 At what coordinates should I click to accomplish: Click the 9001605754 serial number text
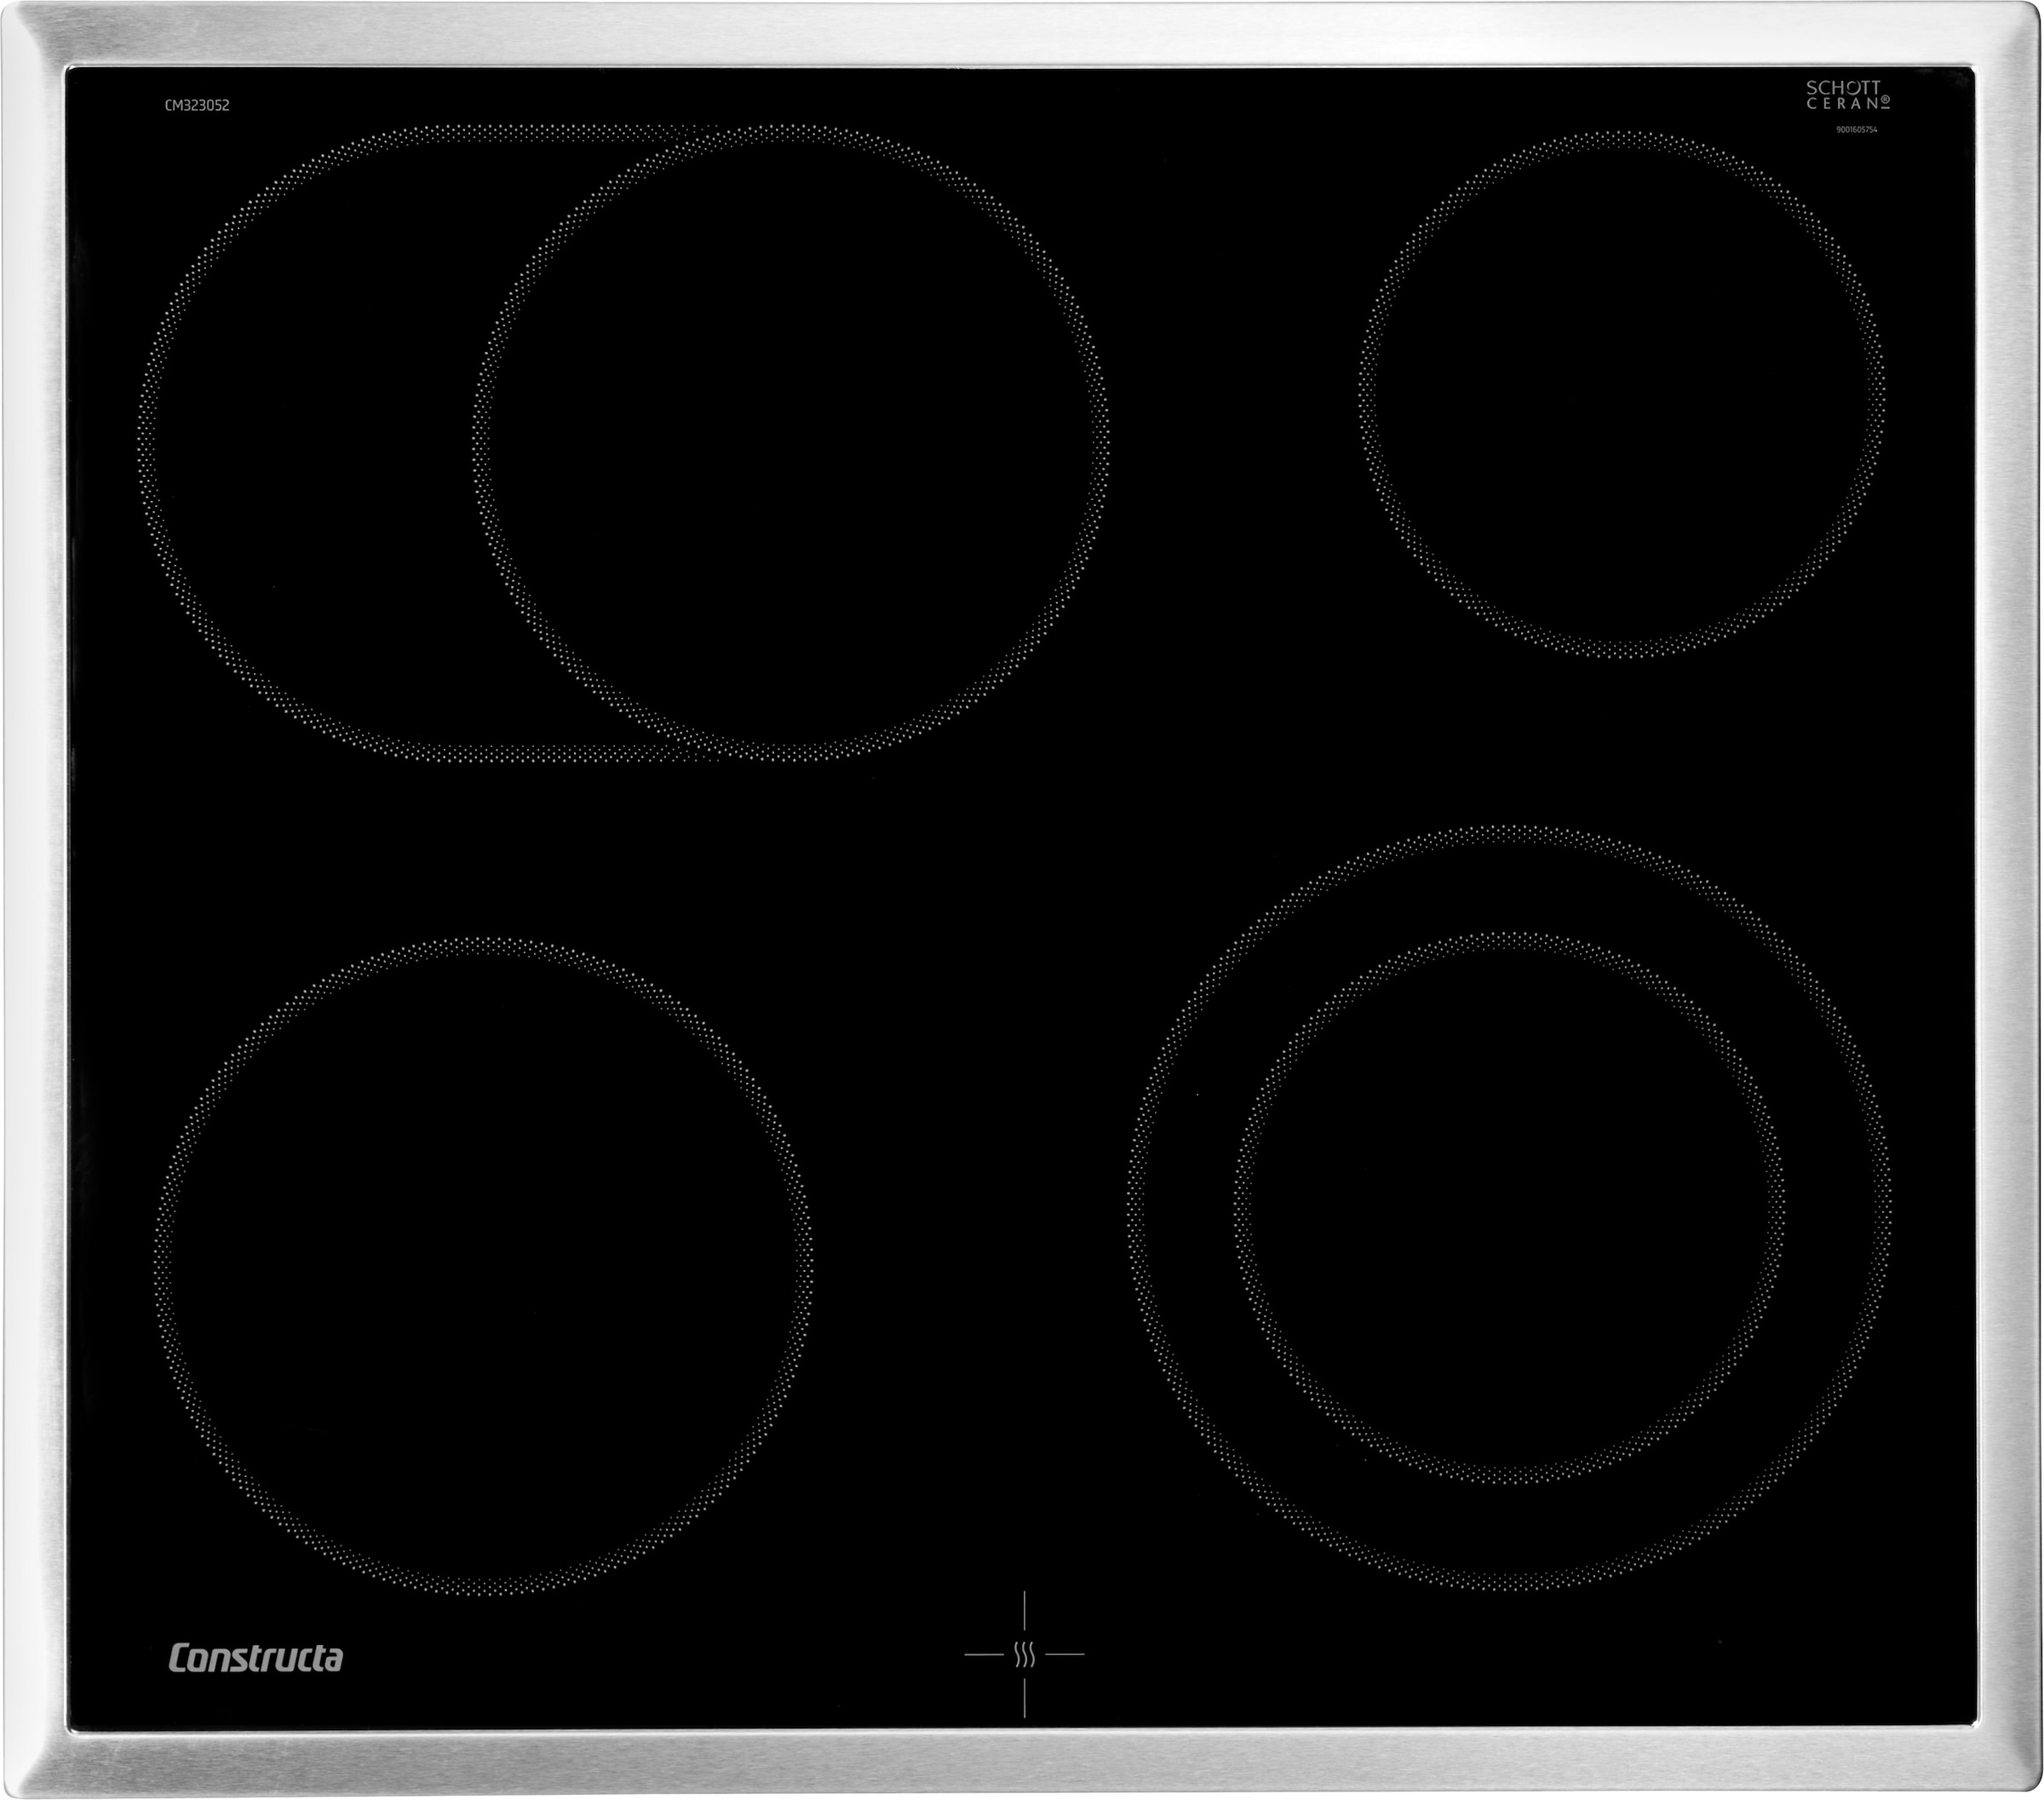pyautogui.click(x=1857, y=130)
